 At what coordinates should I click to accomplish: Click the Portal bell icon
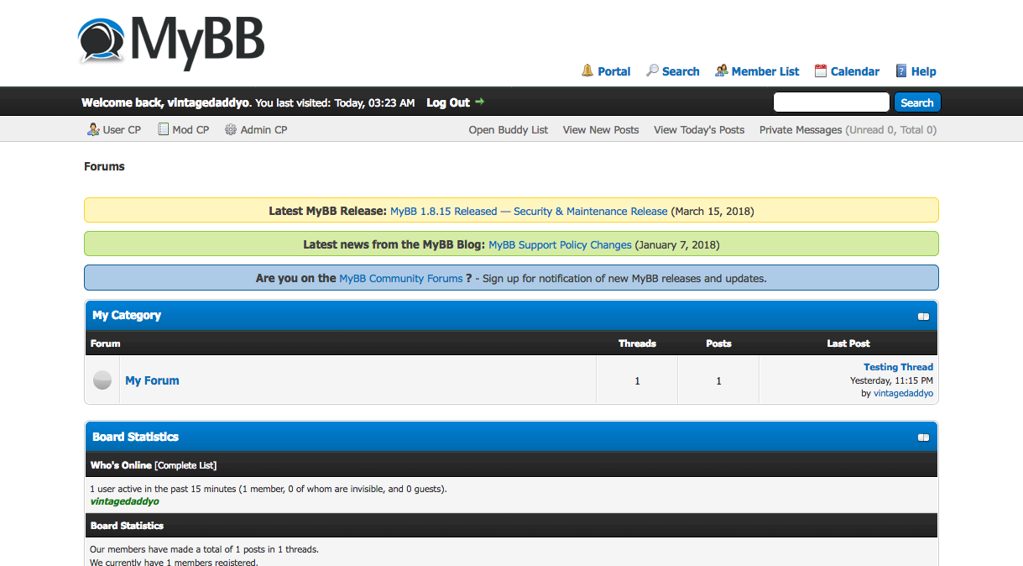[587, 71]
